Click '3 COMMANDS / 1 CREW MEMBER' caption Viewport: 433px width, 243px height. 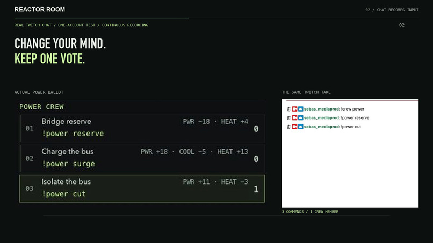pyautogui.click(x=310, y=212)
